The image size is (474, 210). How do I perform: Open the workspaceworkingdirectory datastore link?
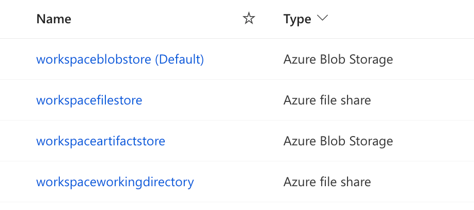[115, 182]
